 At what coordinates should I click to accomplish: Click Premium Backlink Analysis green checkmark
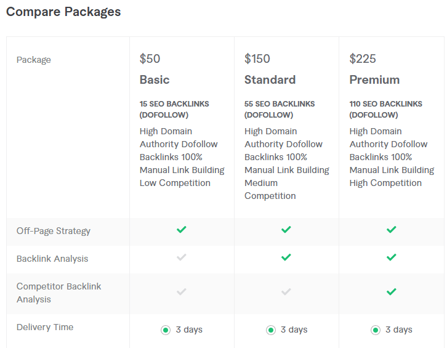tap(391, 257)
